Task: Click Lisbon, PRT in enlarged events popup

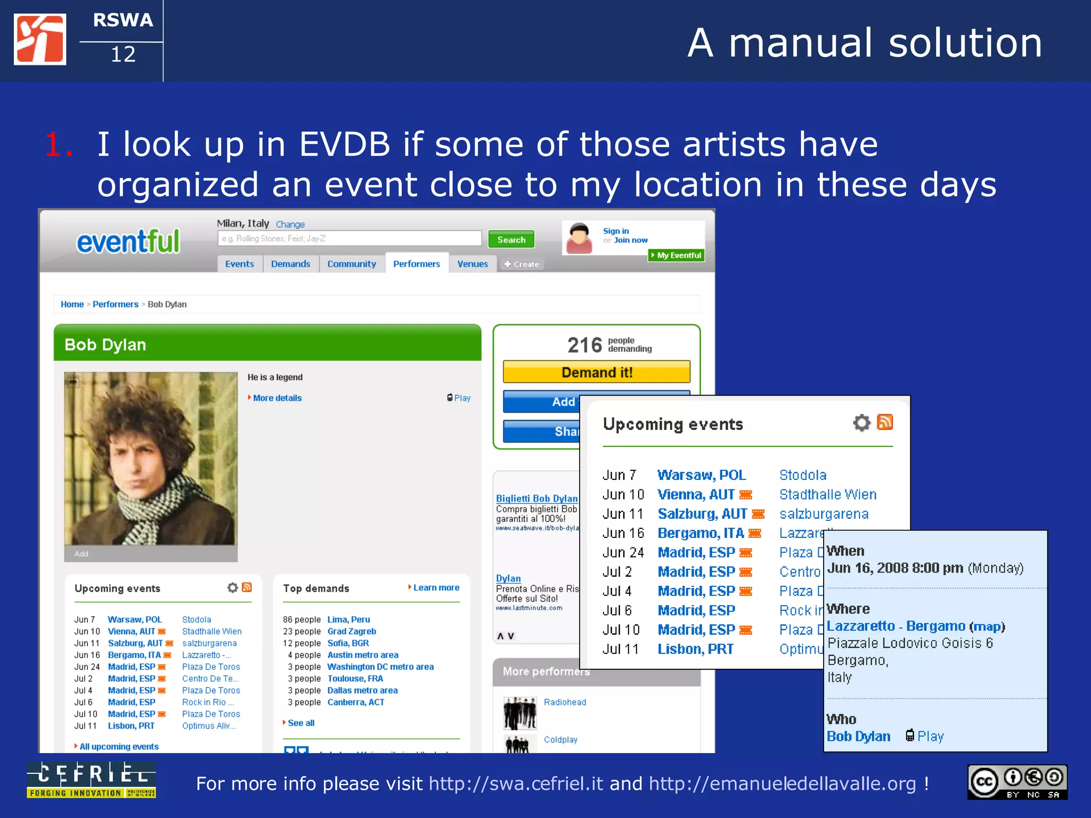Action: tap(695, 649)
